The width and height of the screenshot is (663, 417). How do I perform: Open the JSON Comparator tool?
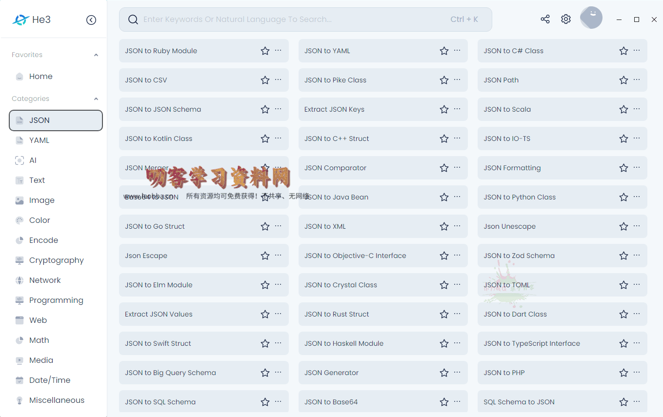[x=335, y=168]
